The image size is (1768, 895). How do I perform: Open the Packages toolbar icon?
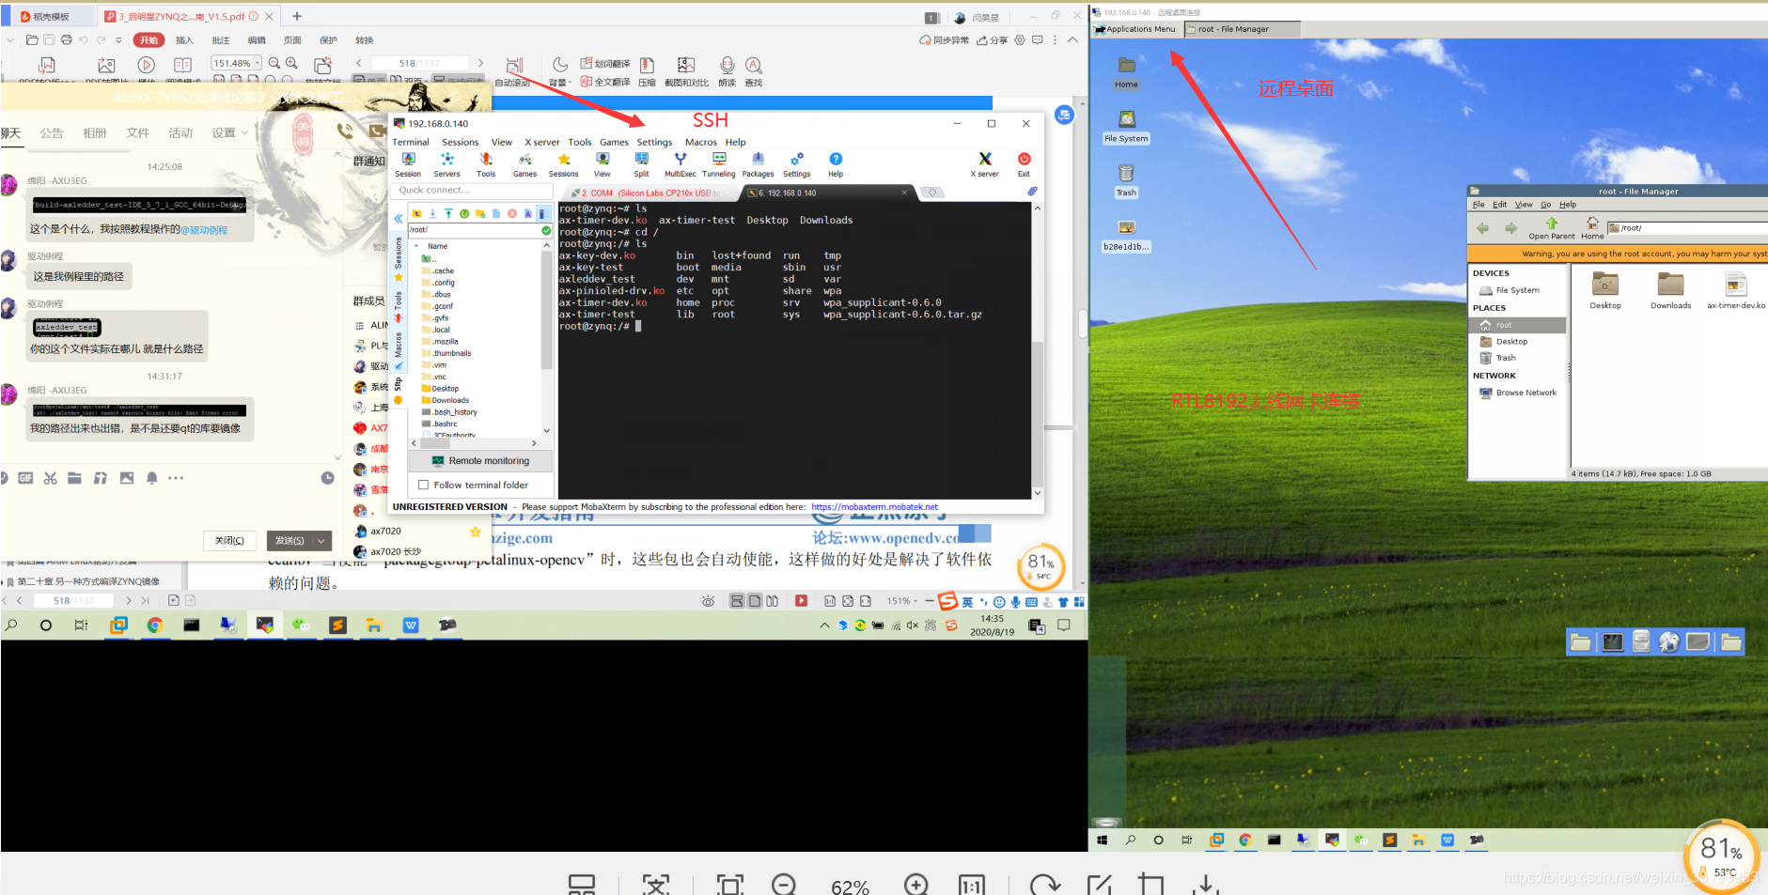[758, 164]
